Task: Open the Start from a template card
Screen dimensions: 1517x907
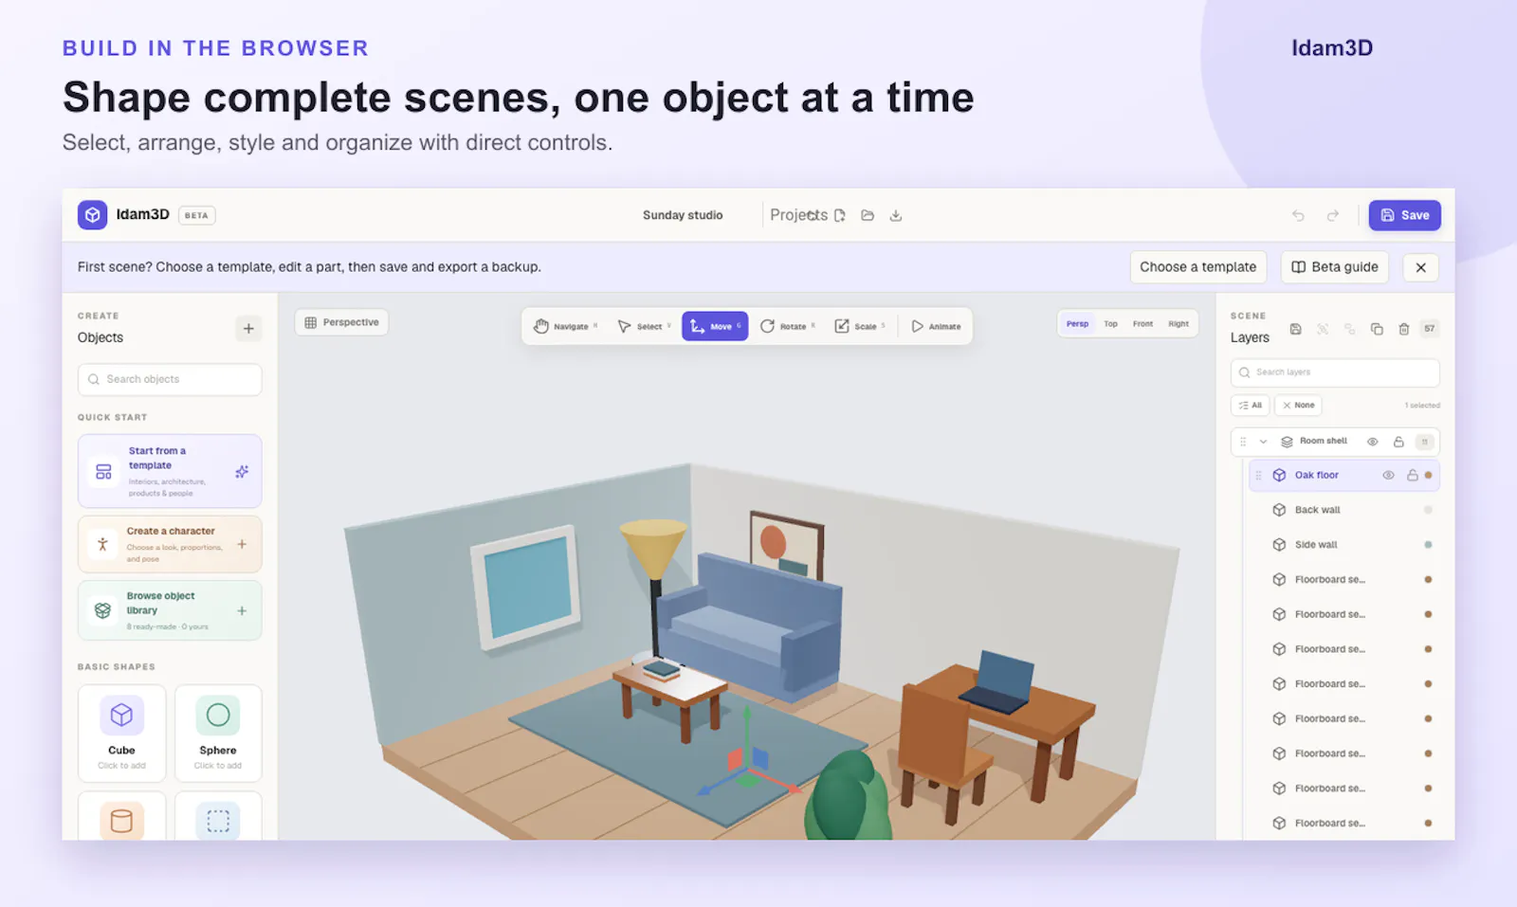Action: [170, 471]
